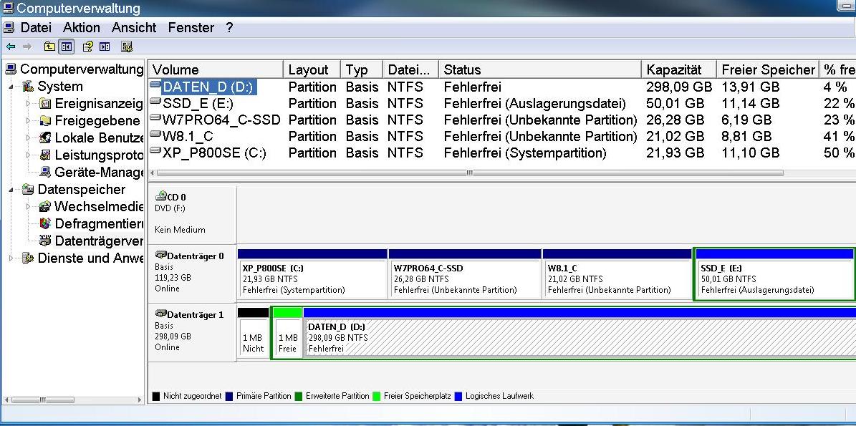Click the Ereignisanzeige icon in tree
856x426 pixels.
point(45,104)
